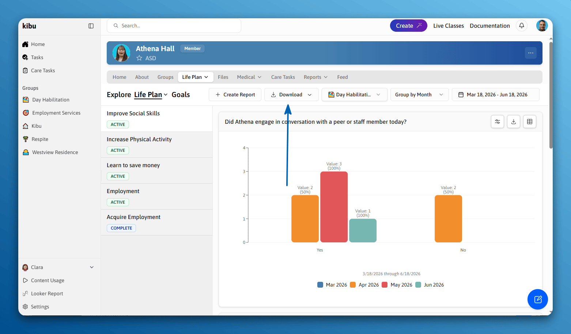Click the COMPLETE status badge
This screenshot has width=571, height=334.
[121, 228]
